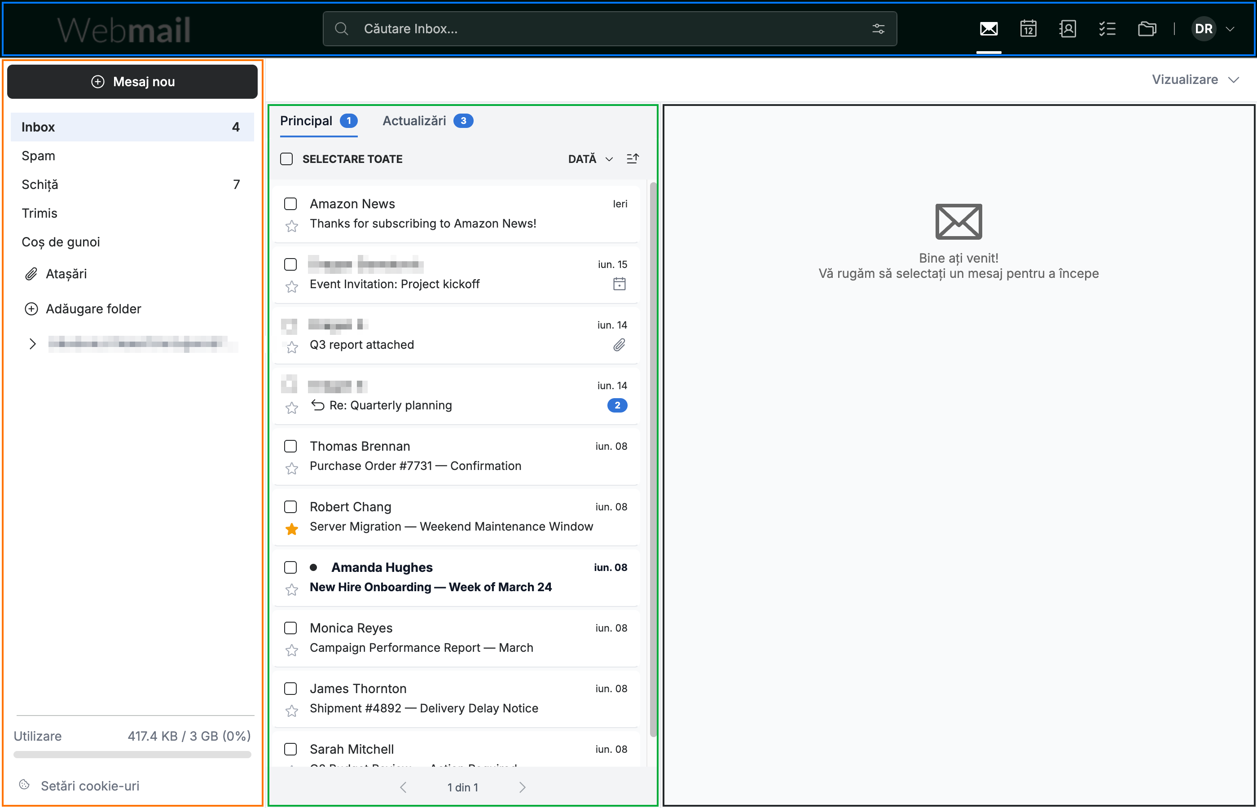The height and width of the screenshot is (808, 1257).
Task: Click the cookie icon beside Setări cookie-uri
Action: 24,785
